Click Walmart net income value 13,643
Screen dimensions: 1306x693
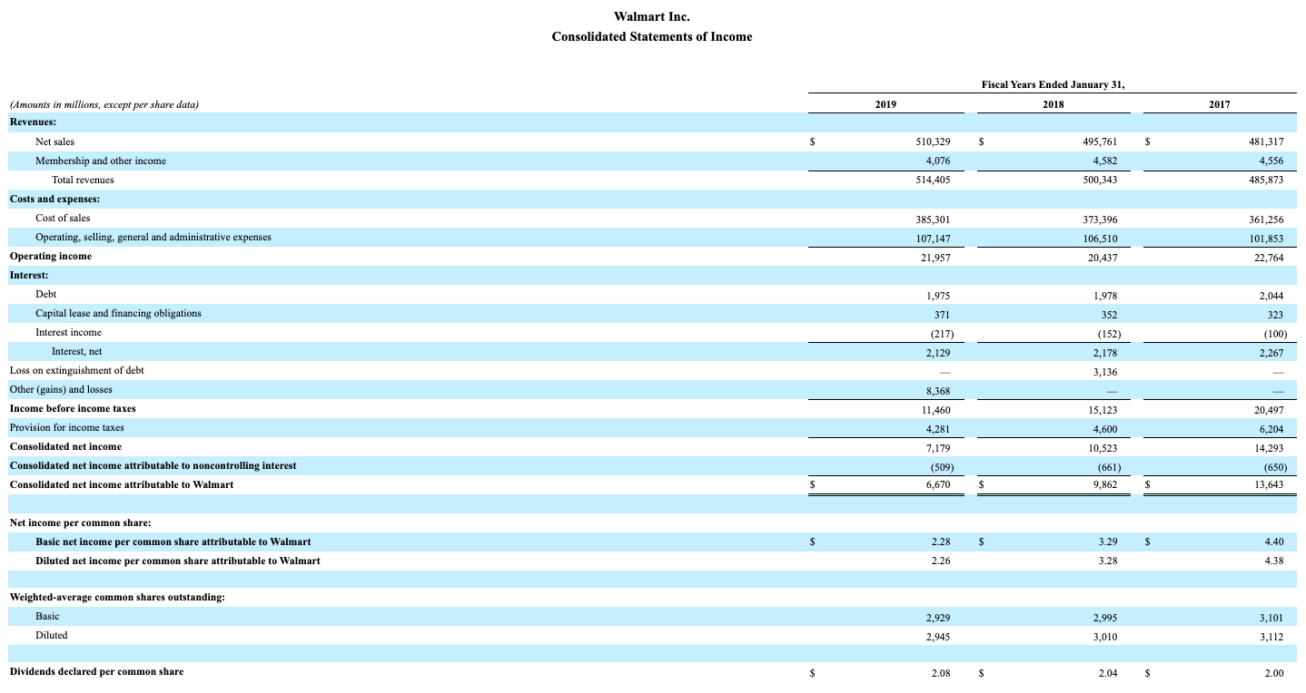coord(1269,485)
